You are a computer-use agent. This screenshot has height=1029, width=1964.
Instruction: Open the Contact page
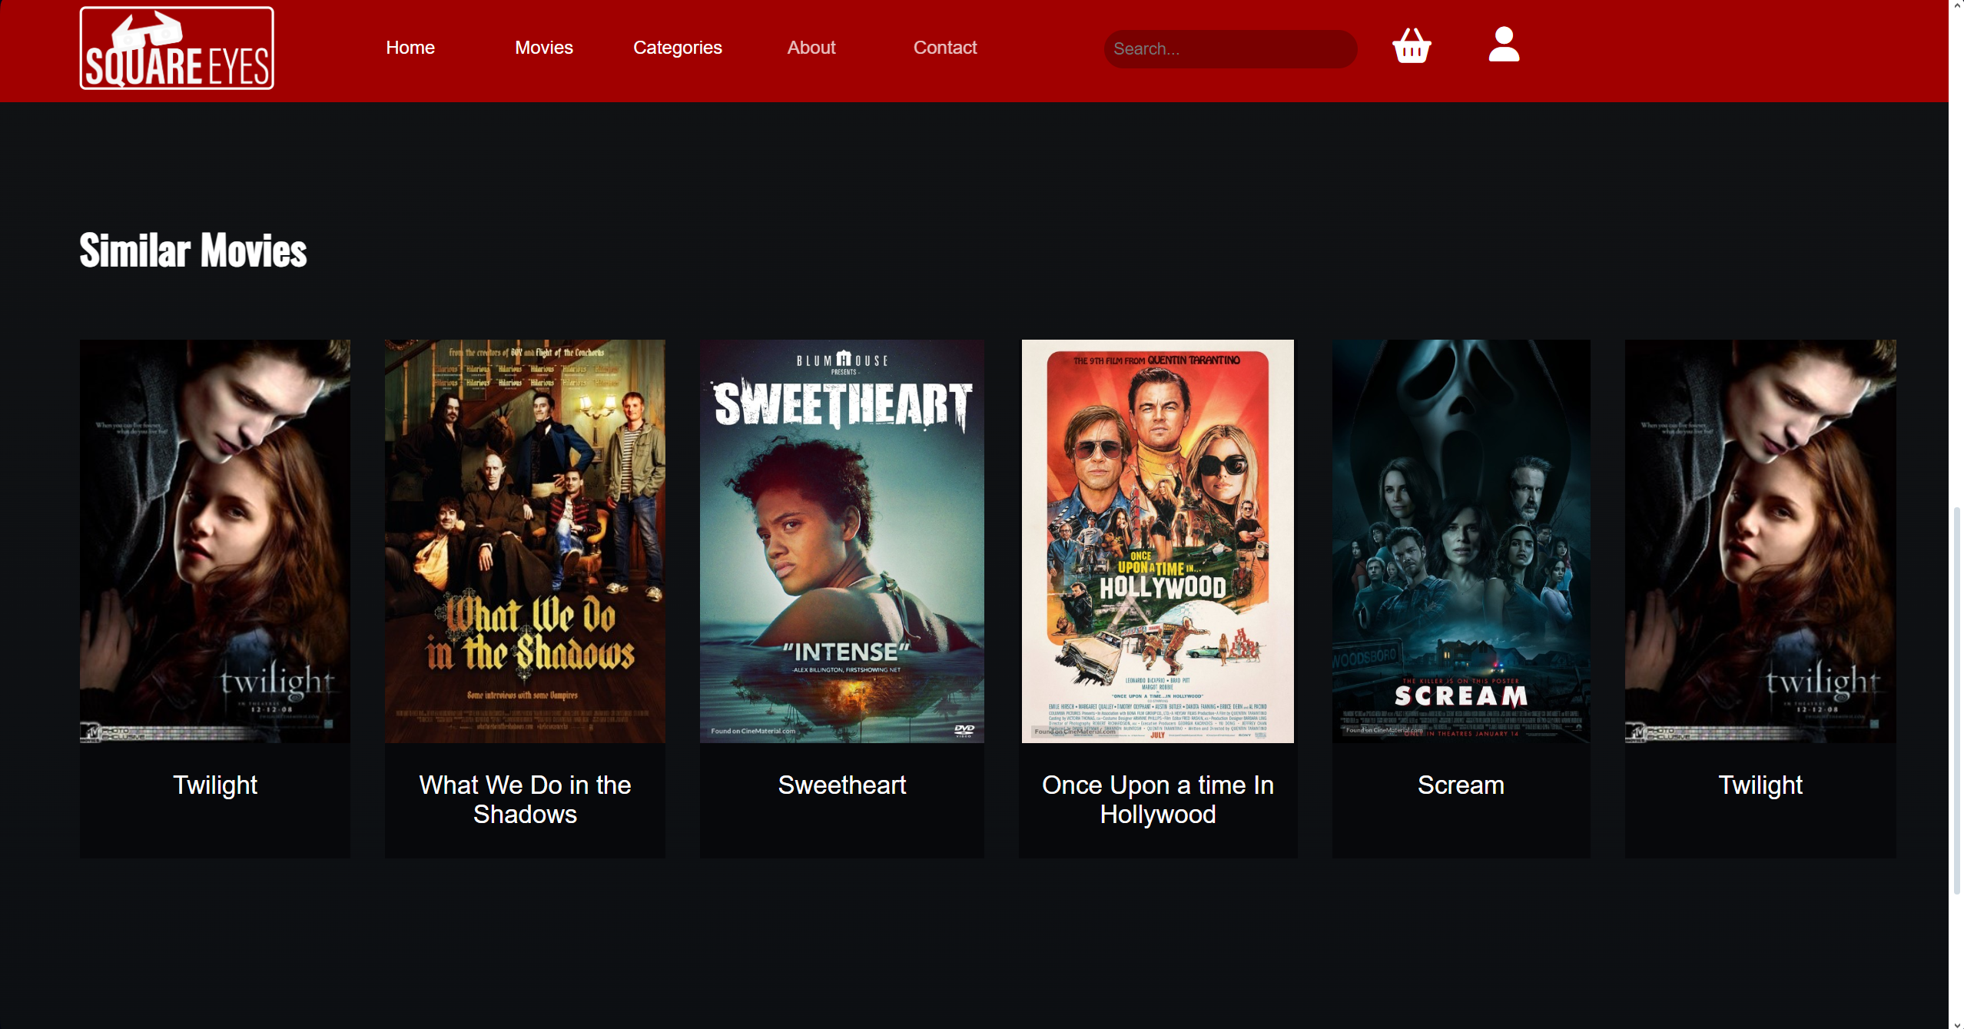944,48
